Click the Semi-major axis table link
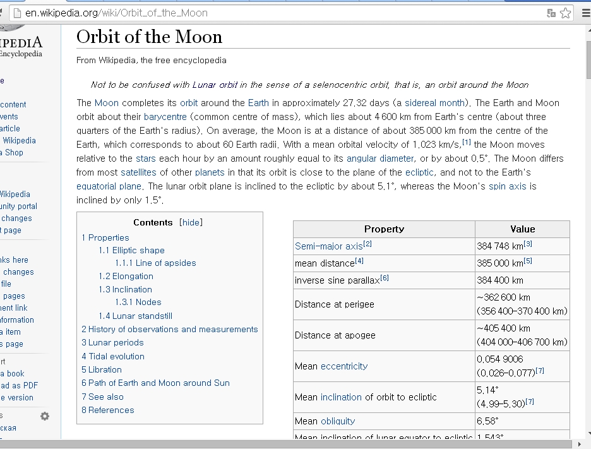Viewport: 591px width, 449px height. (328, 246)
